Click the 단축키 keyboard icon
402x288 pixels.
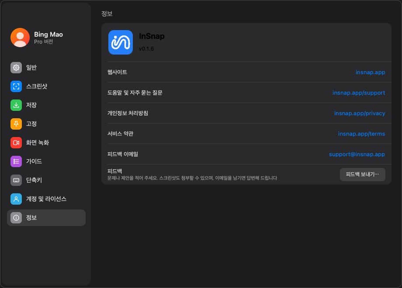[x=16, y=180]
